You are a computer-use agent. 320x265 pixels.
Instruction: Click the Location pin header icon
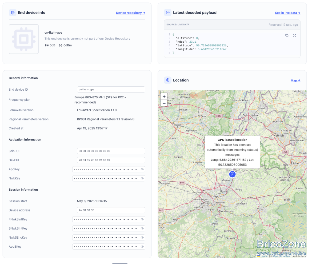click(x=168, y=80)
